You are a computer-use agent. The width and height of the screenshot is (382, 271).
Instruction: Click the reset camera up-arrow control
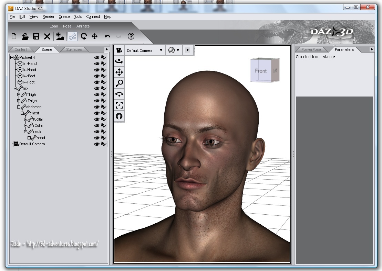(x=119, y=116)
